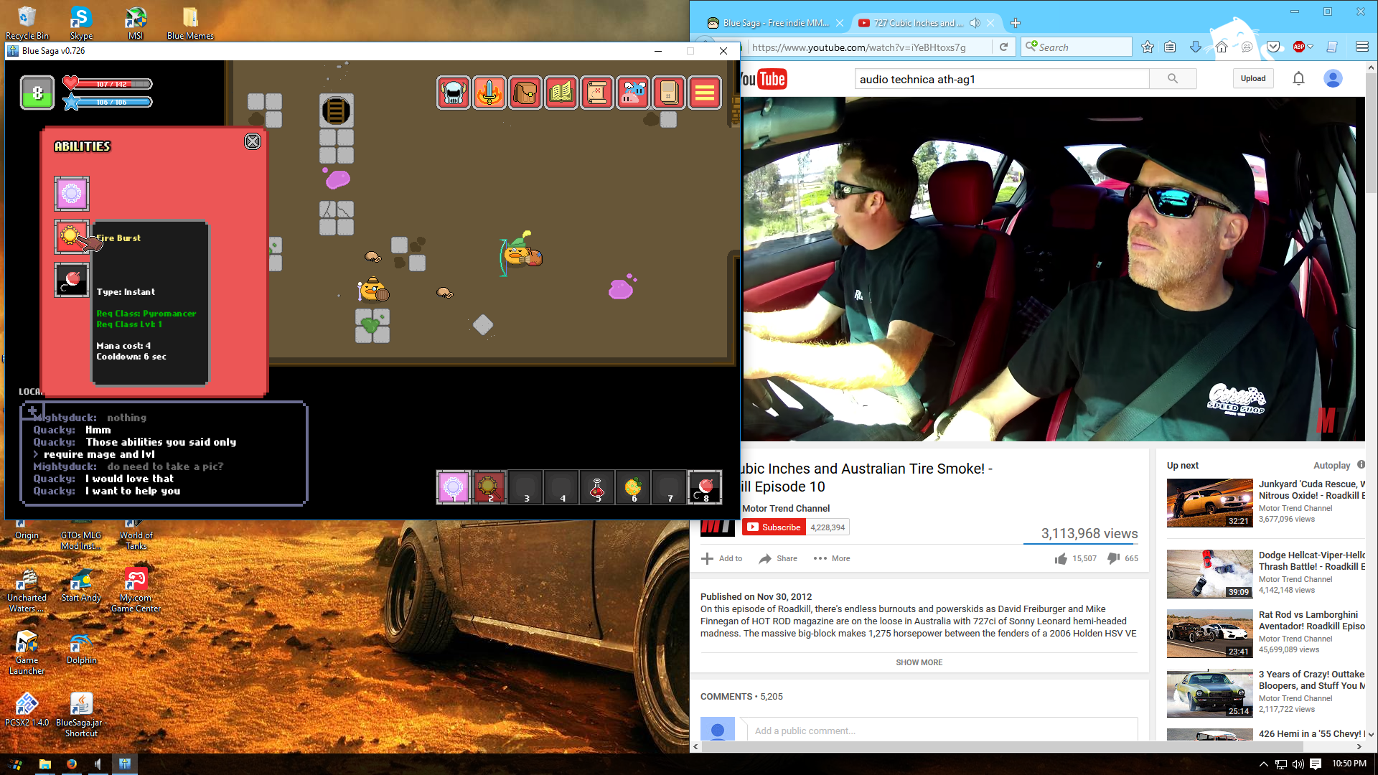
Task: Select the purple flower ability in Abilities panel
Action: 72,193
